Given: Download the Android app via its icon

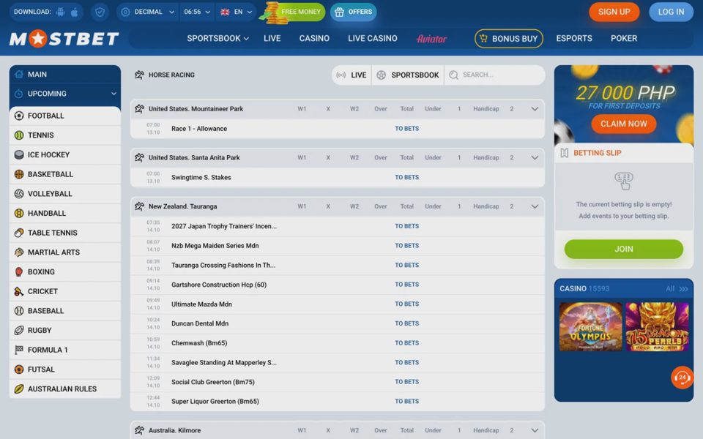Looking at the screenshot, I should coord(61,12).
